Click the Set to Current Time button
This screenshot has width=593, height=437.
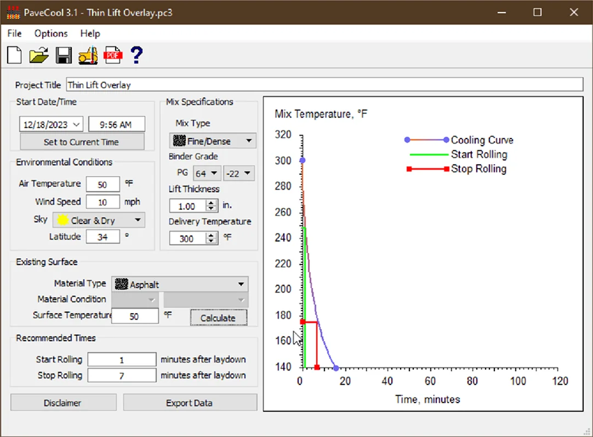pos(82,142)
